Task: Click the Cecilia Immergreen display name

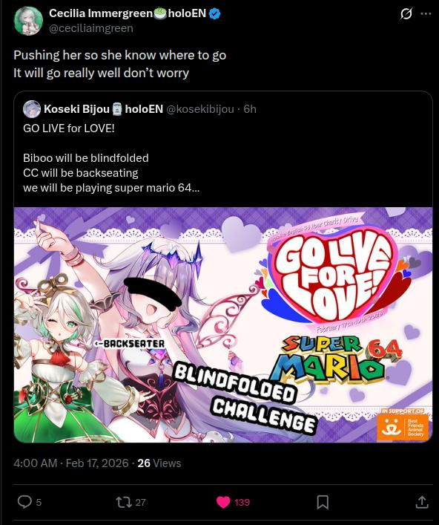Action: [x=101, y=13]
